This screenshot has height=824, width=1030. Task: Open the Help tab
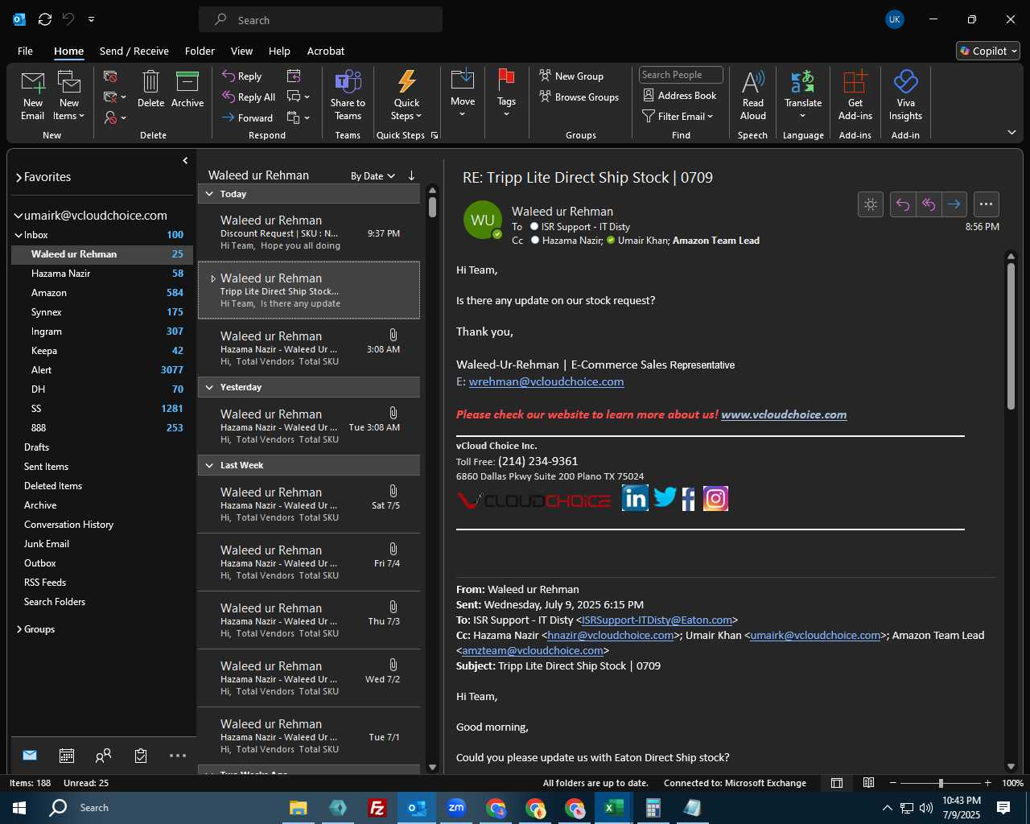(279, 51)
